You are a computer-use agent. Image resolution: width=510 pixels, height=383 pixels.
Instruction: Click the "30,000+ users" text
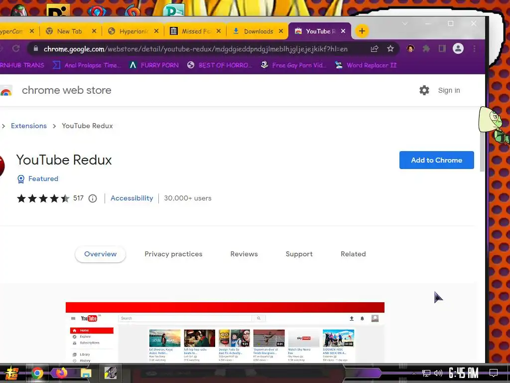[x=188, y=198]
